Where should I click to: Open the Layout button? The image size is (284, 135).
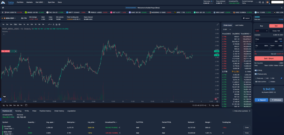pos(246,18)
